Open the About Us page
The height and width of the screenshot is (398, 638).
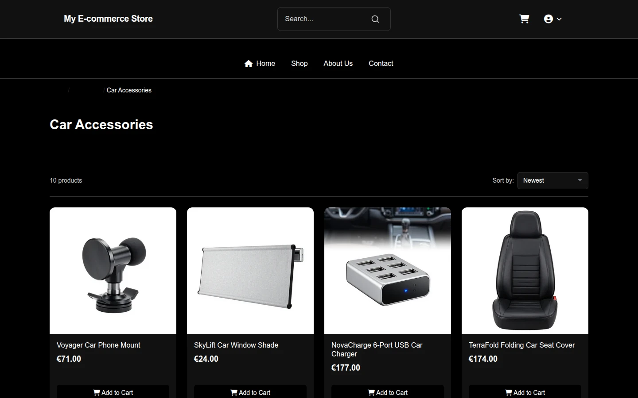[x=338, y=63]
